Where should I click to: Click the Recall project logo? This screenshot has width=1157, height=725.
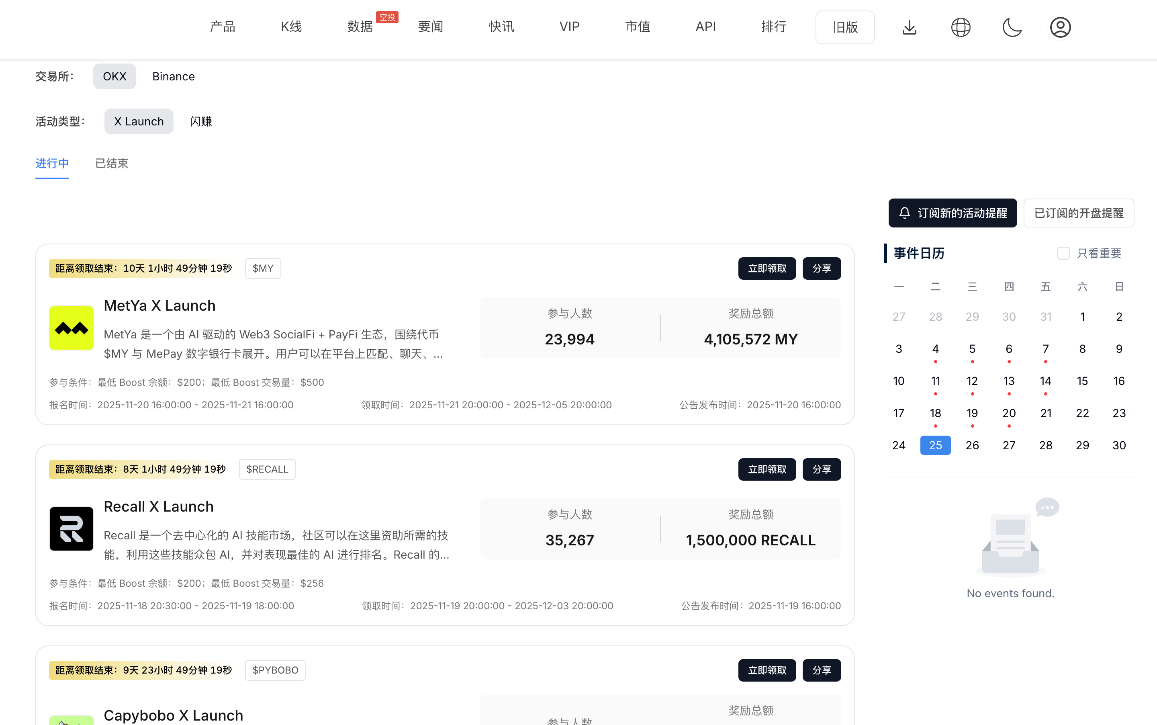[72, 528]
